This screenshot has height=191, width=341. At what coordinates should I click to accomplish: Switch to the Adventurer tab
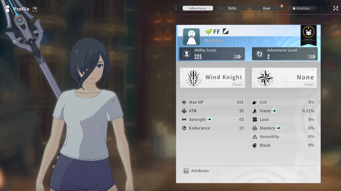coord(198,8)
